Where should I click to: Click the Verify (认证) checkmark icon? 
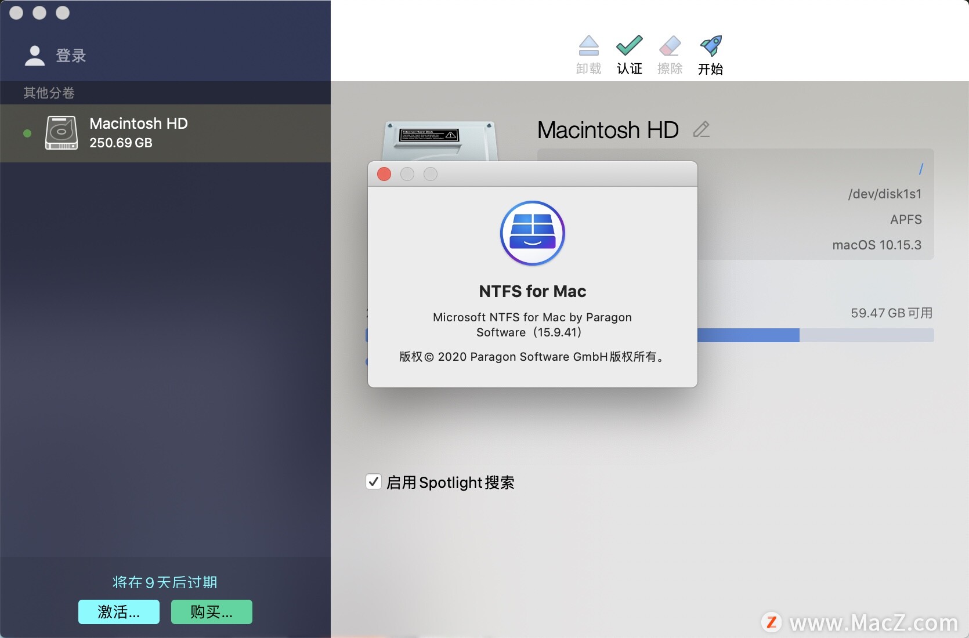(x=629, y=45)
